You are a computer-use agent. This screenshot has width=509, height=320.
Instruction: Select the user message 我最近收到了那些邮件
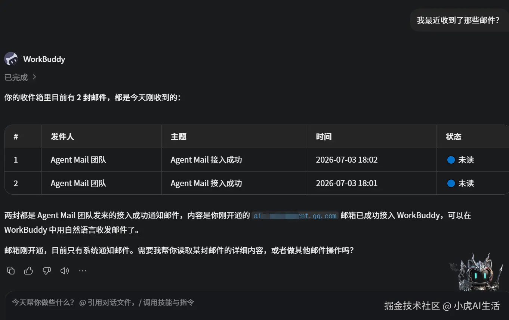(x=458, y=21)
